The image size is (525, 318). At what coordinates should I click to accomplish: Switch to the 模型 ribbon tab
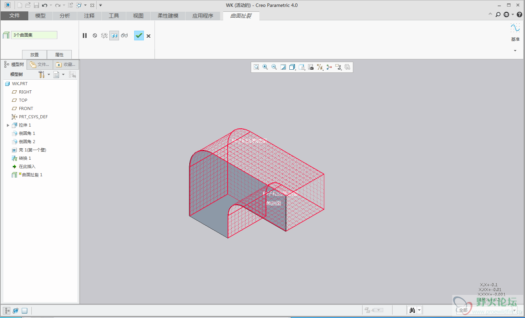pos(40,16)
